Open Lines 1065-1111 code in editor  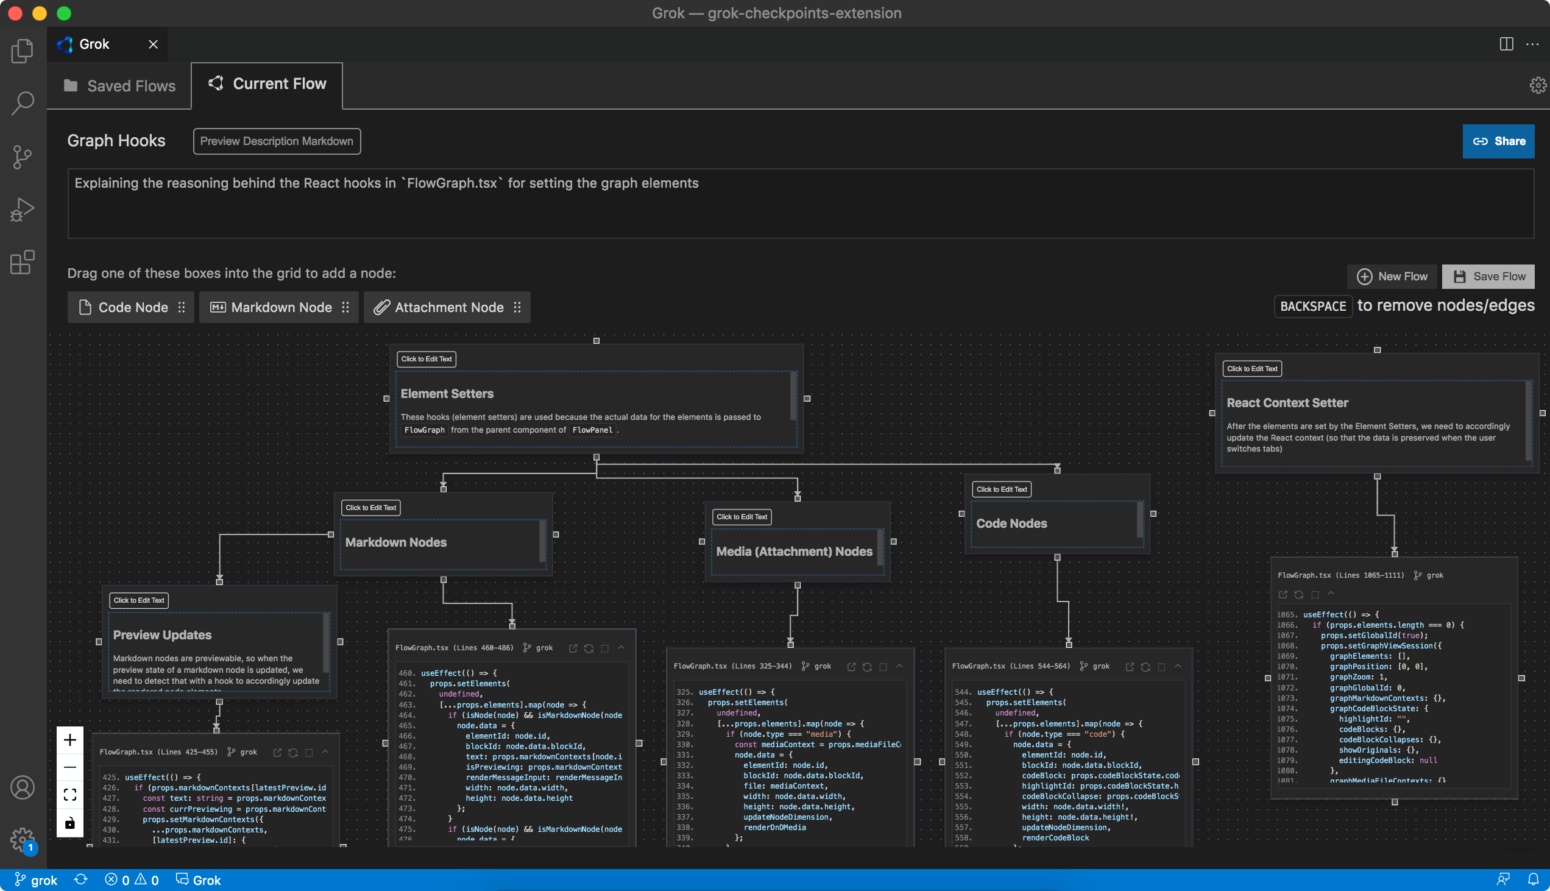tap(1283, 595)
